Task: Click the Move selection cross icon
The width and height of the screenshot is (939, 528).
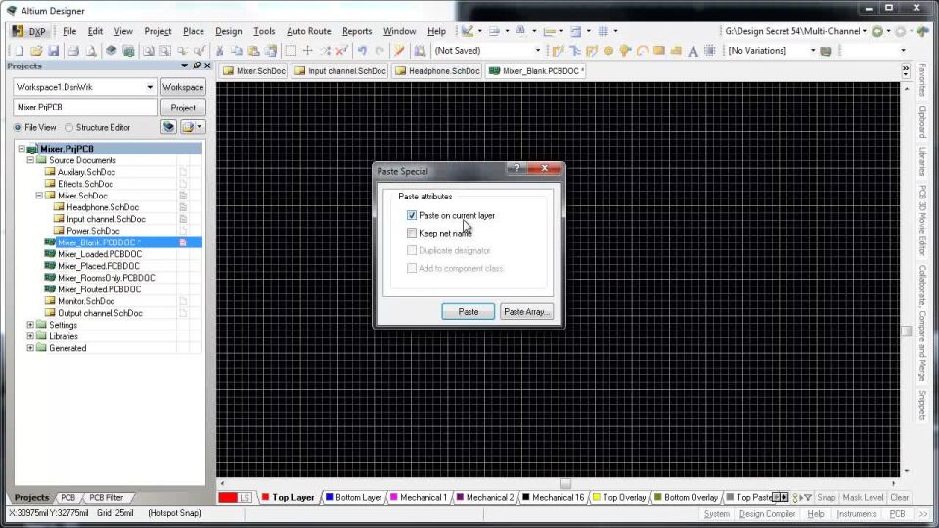Action: pos(308,51)
